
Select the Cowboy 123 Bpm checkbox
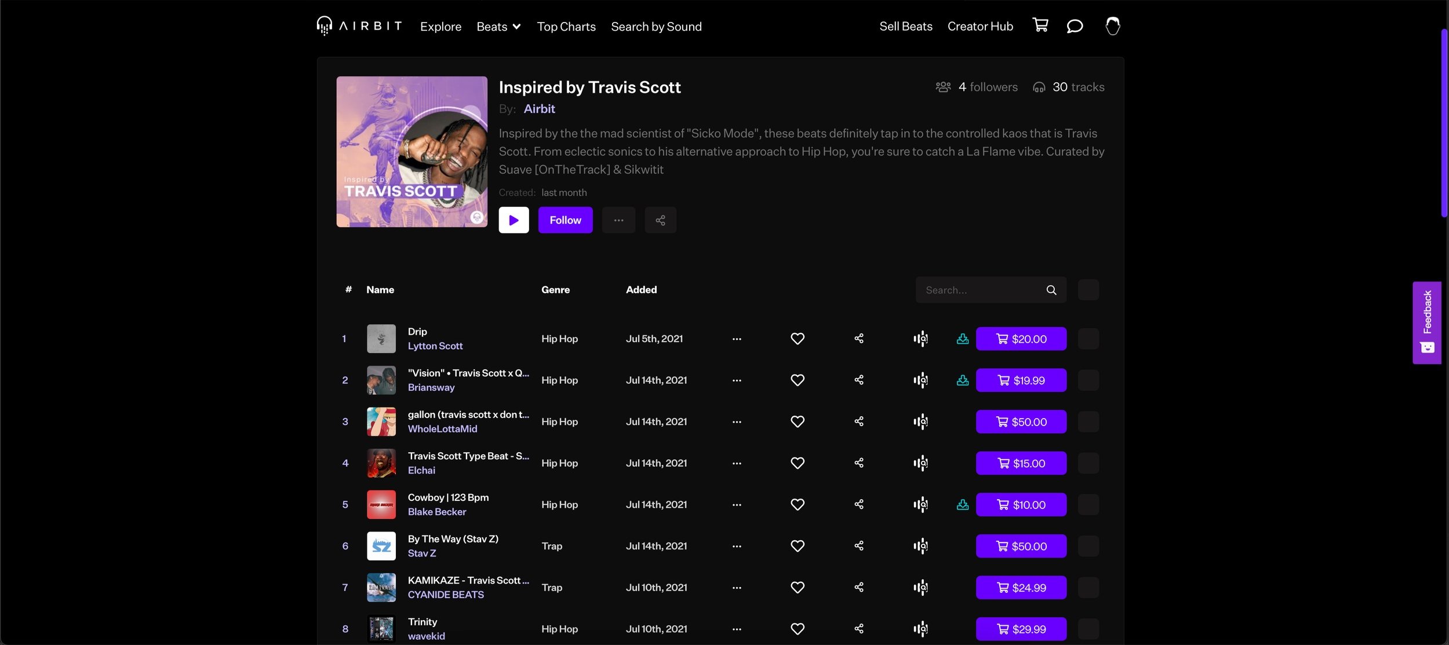1088,505
